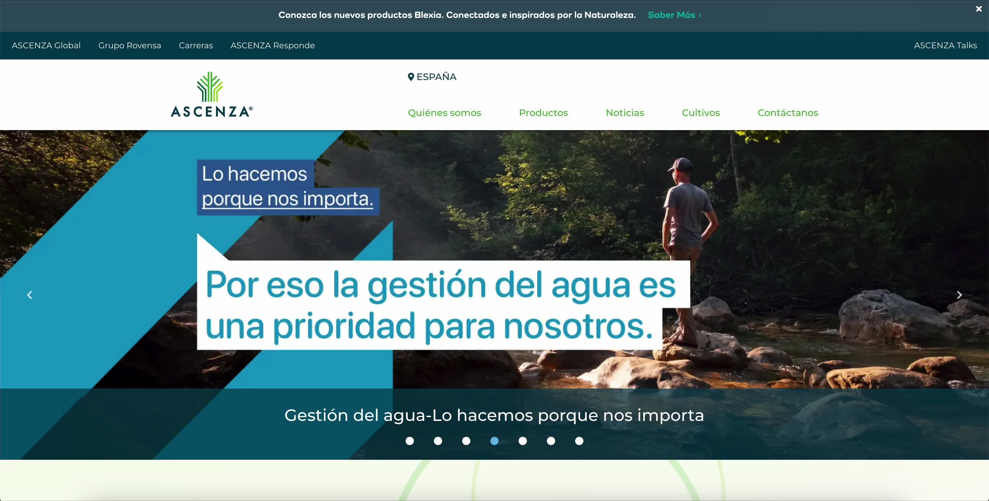
Task: Open the Contáctanos page
Action: click(x=787, y=112)
